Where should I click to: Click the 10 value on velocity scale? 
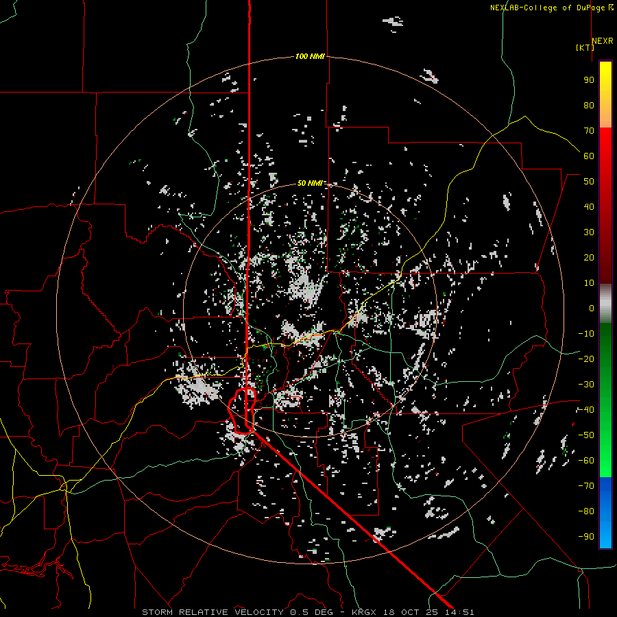click(x=589, y=283)
